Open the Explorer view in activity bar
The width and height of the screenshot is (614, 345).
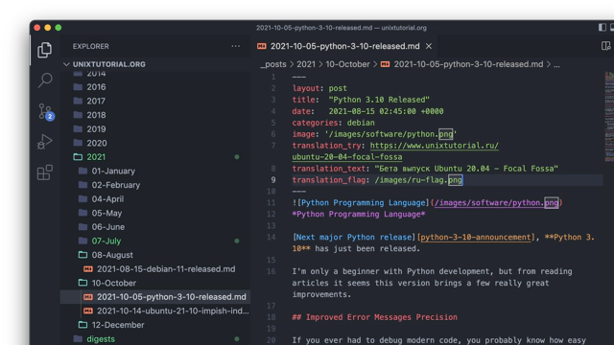(45, 50)
